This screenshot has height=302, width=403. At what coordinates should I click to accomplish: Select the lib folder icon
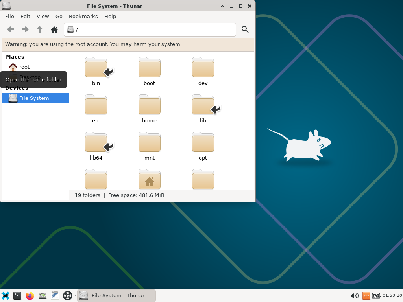pyautogui.click(x=203, y=105)
